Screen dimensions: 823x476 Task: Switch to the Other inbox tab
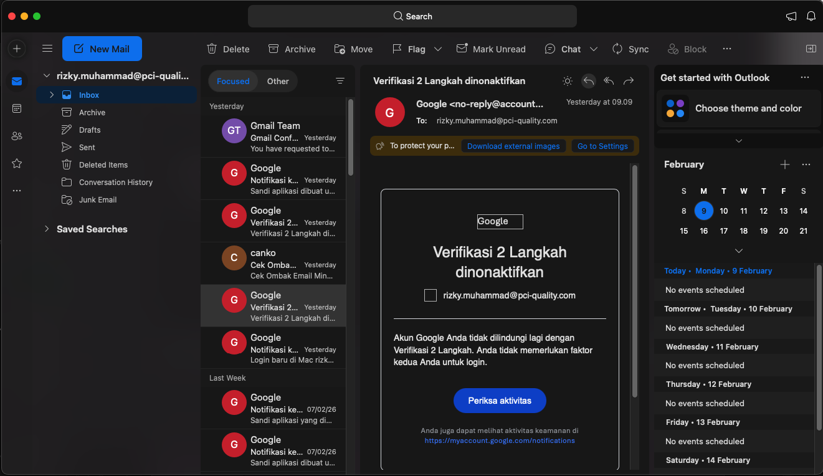278,81
